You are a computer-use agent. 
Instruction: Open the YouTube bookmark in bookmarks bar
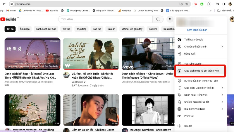pyautogui.click(x=52, y=11)
